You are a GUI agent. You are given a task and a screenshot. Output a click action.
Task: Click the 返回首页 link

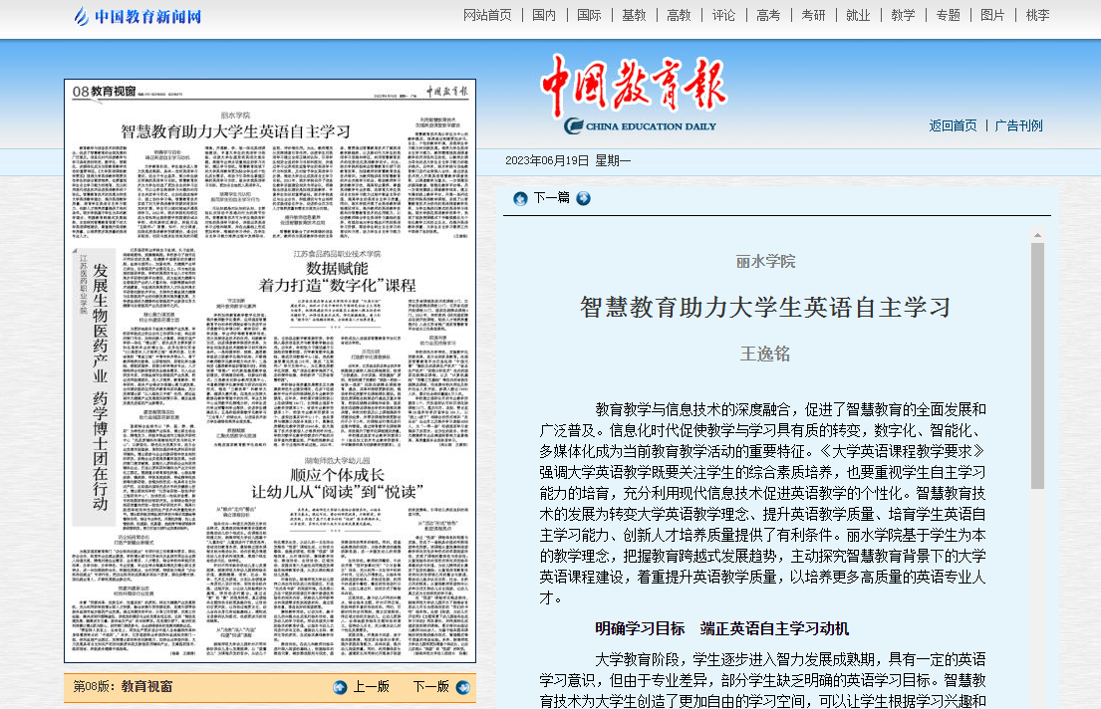point(953,125)
